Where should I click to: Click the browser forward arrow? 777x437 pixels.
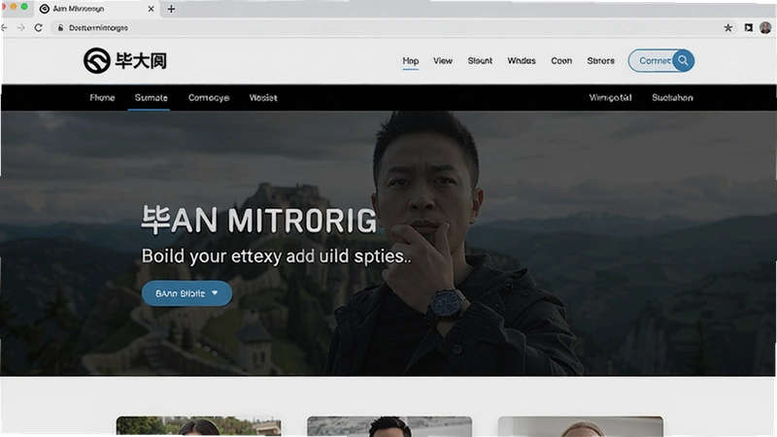[x=20, y=28]
